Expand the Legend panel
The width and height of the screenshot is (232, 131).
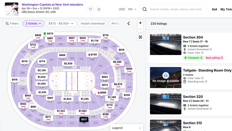(126, 128)
